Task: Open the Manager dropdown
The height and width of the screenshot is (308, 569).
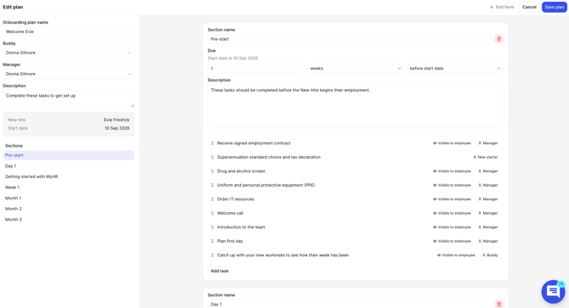Action: tap(69, 74)
